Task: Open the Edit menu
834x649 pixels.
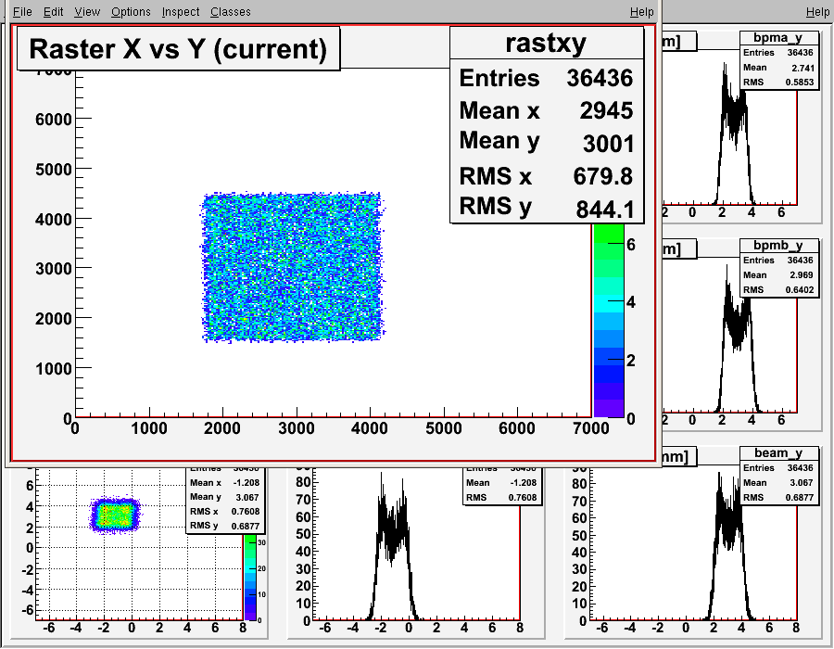Action: click(53, 12)
